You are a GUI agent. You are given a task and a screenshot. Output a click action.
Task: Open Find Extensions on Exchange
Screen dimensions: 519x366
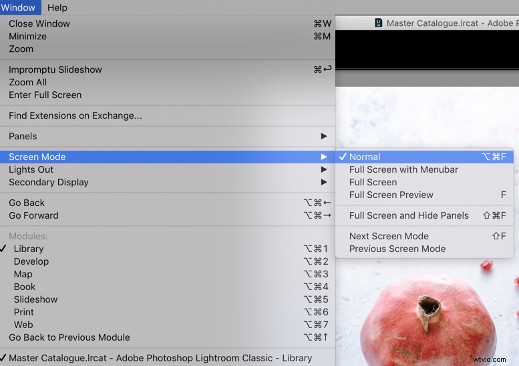(x=168, y=115)
